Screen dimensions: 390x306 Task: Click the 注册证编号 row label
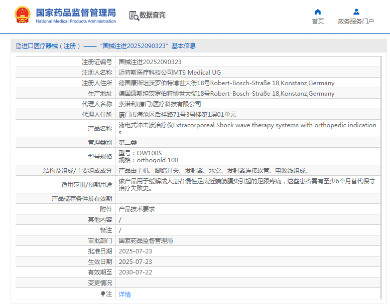(x=97, y=62)
